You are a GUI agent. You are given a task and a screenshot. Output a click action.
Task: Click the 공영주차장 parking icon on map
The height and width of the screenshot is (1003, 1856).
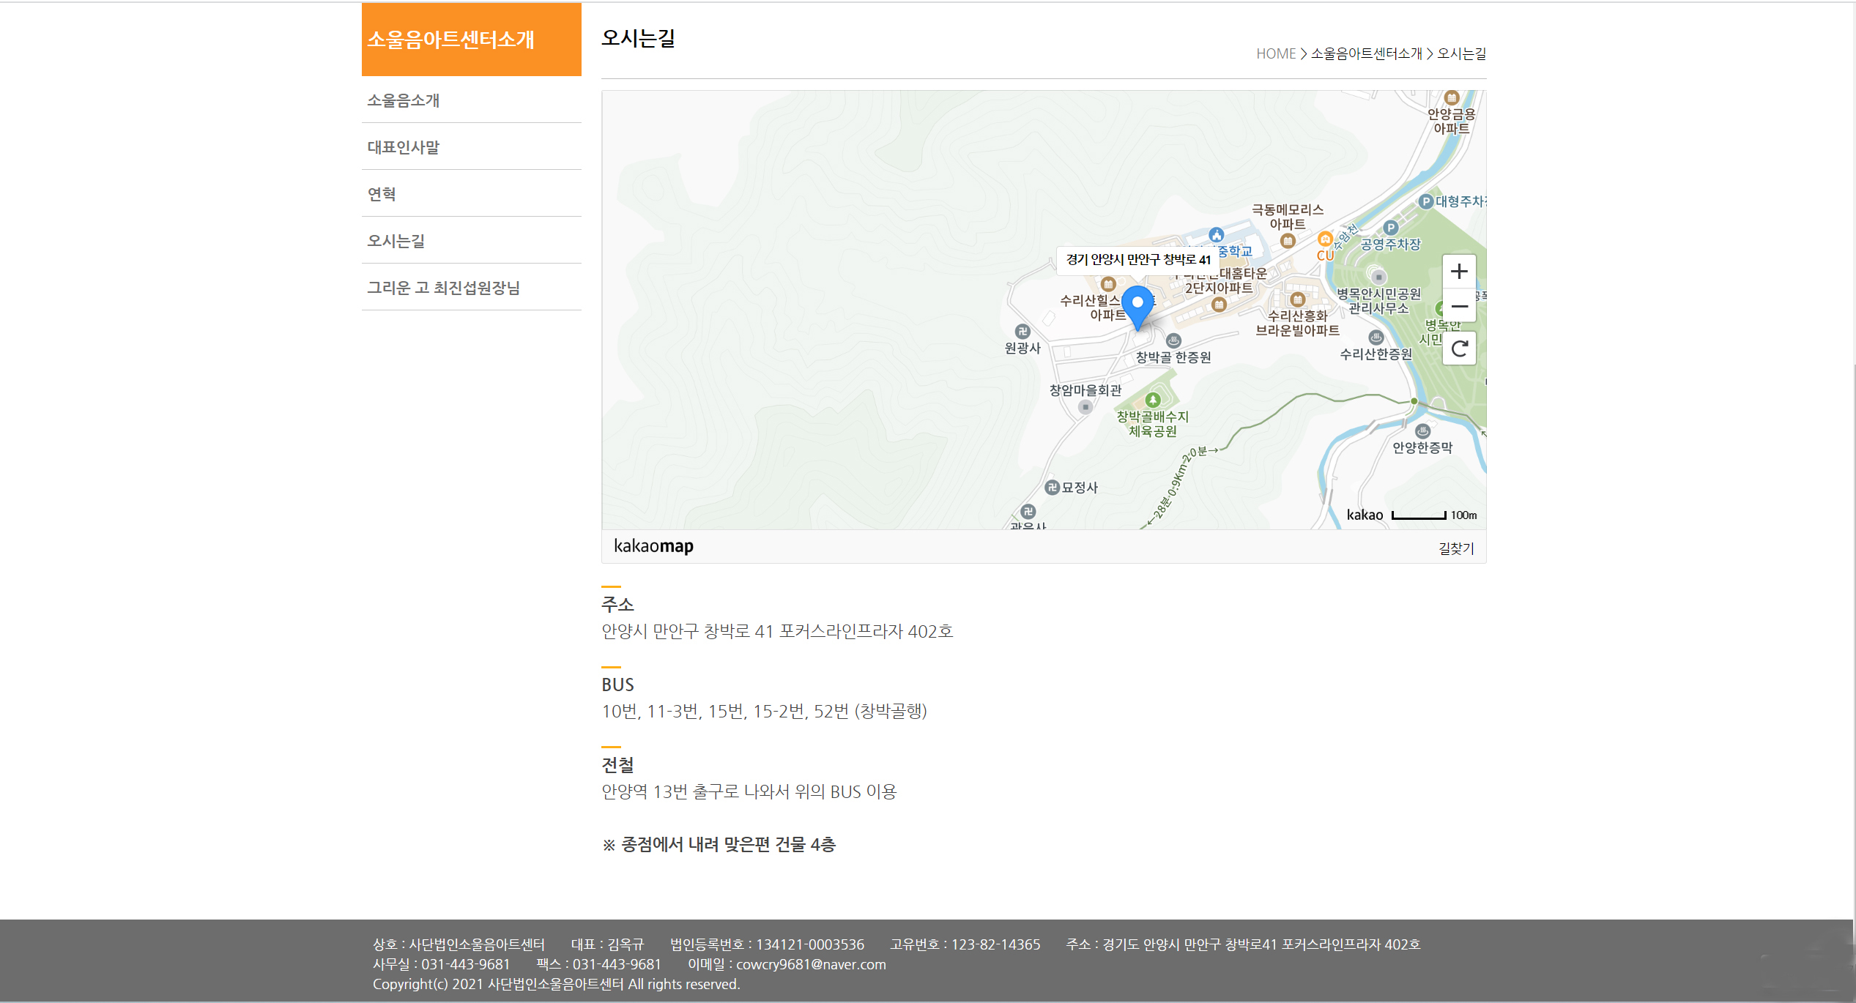pos(1390,228)
